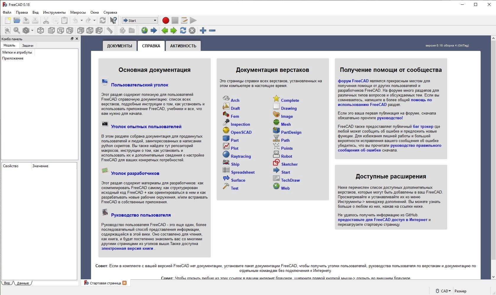Image resolution: width=496 pixels, height=295 pixels.
Task: Start macro recording with red circle
Action: tap(166, 20)
